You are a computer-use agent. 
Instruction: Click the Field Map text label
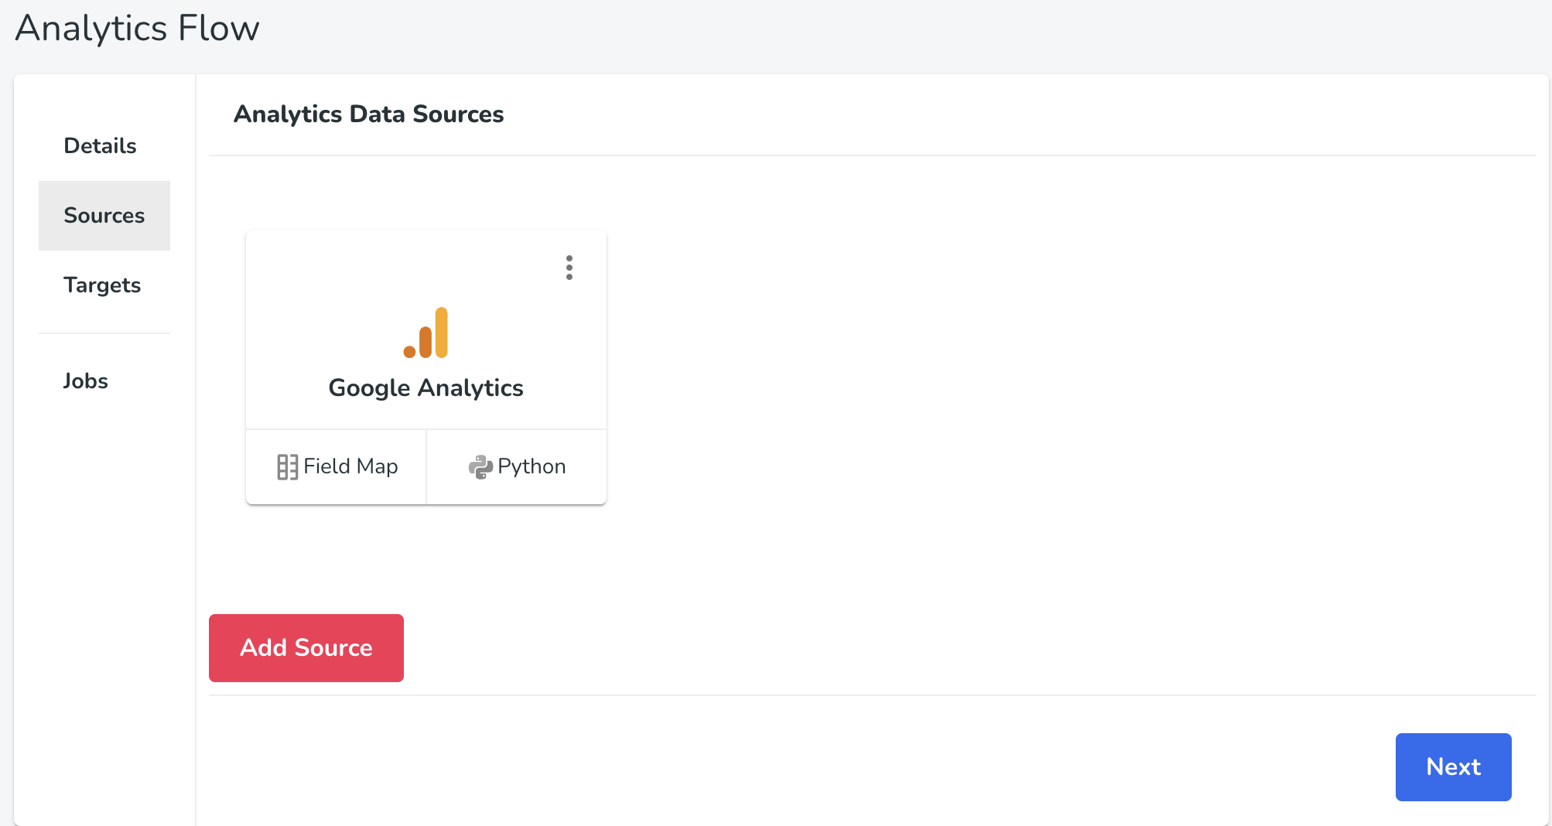pyautogui.click(x=350, y=466)
